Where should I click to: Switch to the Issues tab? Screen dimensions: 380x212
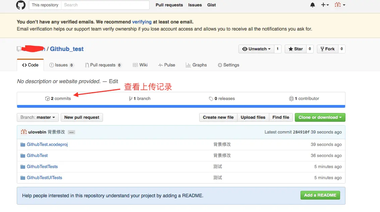pyautogui.click(x=61, y=65)
